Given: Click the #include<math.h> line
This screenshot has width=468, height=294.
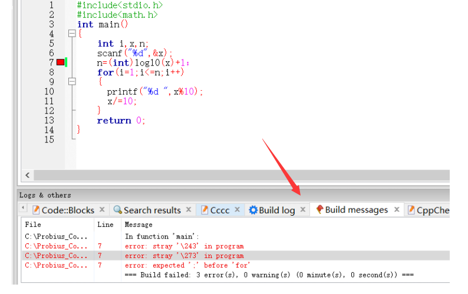Looking at the screenshot, I should (x=117, y=15).
